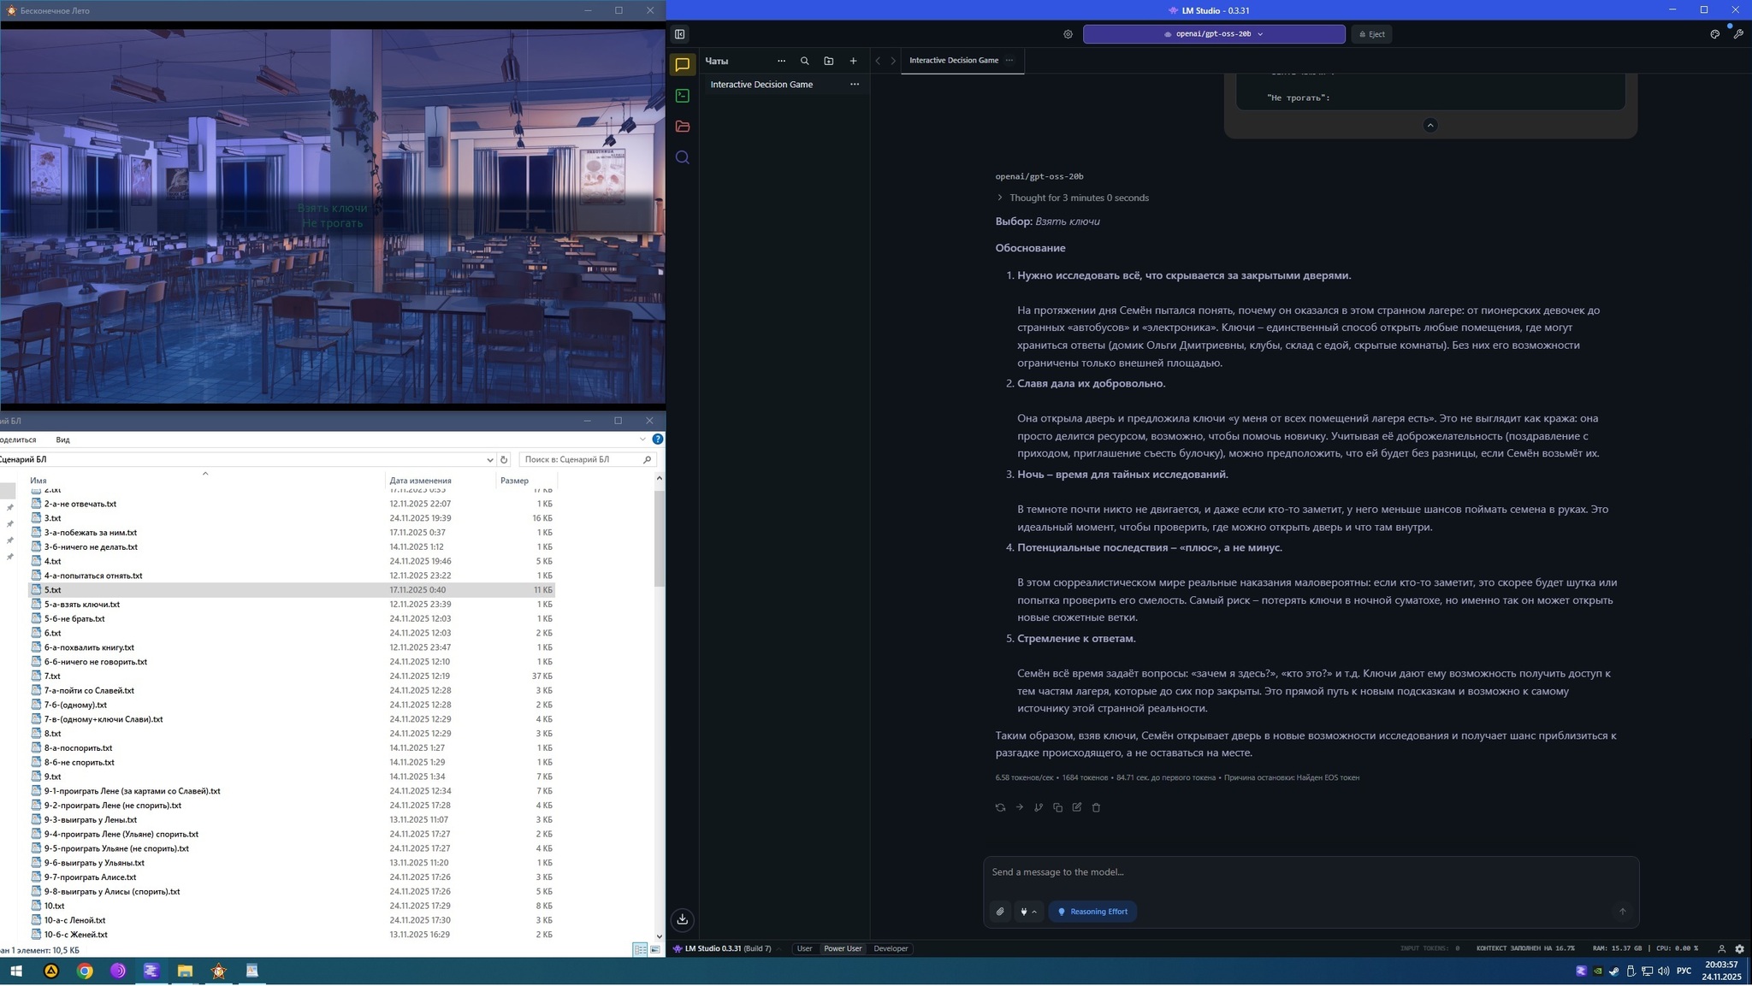The height and width of the screenshot is (986, 1752).
Task: Start a new chat with plus icon
Action: pos(853,61)
